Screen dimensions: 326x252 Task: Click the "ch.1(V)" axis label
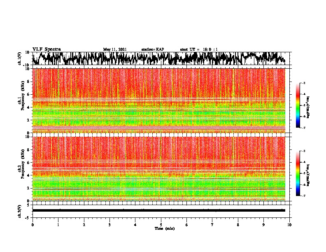click(20, 58)
